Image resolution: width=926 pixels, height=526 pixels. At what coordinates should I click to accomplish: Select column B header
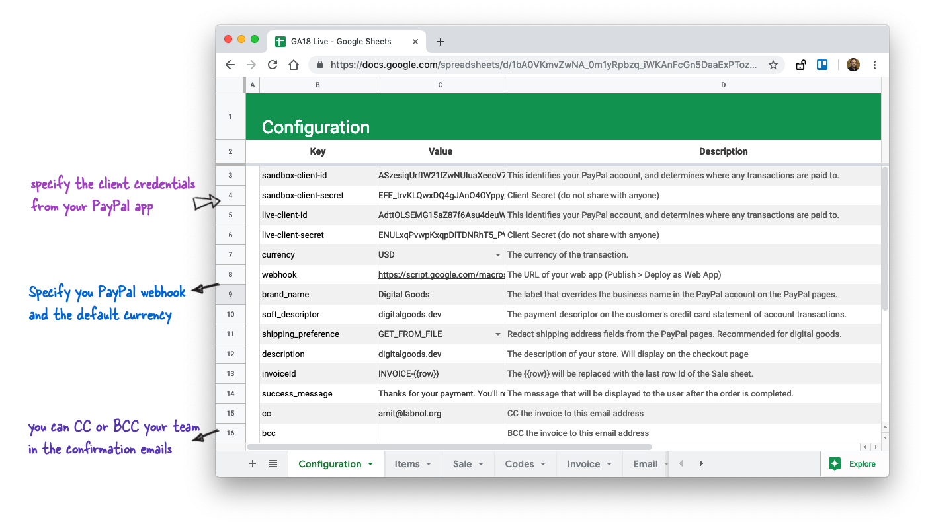coord(318,85)
